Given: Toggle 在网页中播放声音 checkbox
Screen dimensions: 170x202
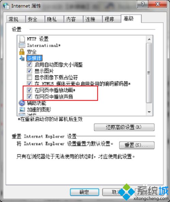Looking at the screenshot, I should [30, 96].
